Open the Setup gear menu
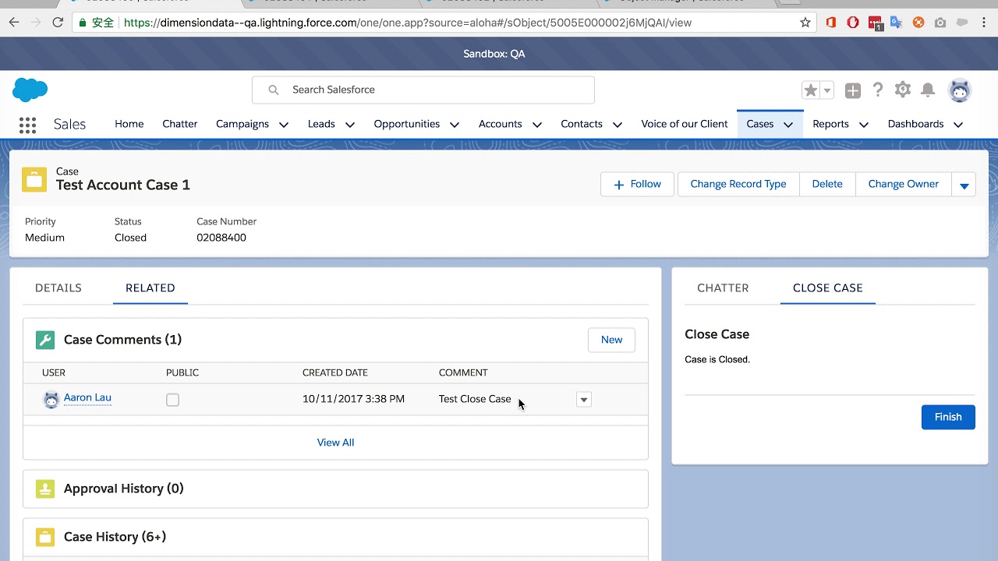The image size is (998, 561). coord(903,90)
